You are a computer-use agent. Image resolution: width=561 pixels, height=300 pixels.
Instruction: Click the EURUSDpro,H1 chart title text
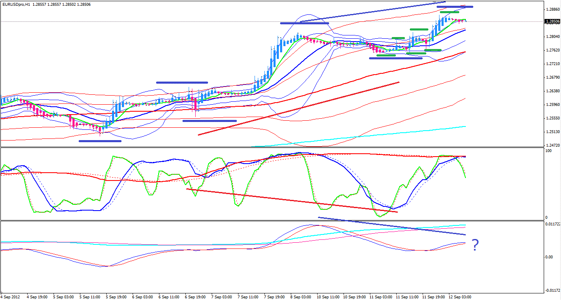[x=16, y=4]
